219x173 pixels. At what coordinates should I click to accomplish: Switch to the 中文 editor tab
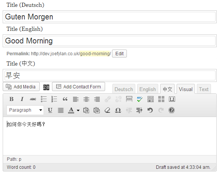click(x=167, y=89)
